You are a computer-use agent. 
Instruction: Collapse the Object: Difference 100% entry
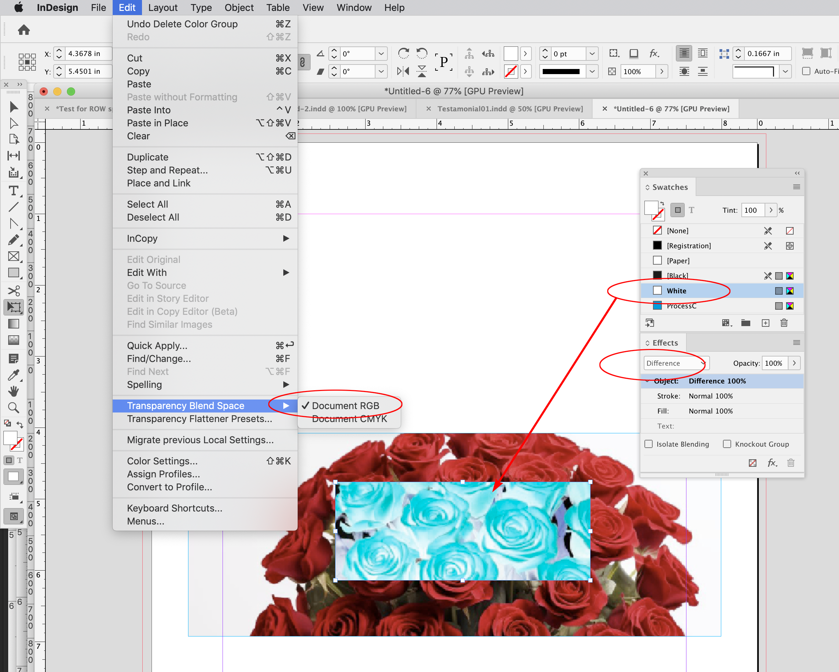[x=647, y=381]
